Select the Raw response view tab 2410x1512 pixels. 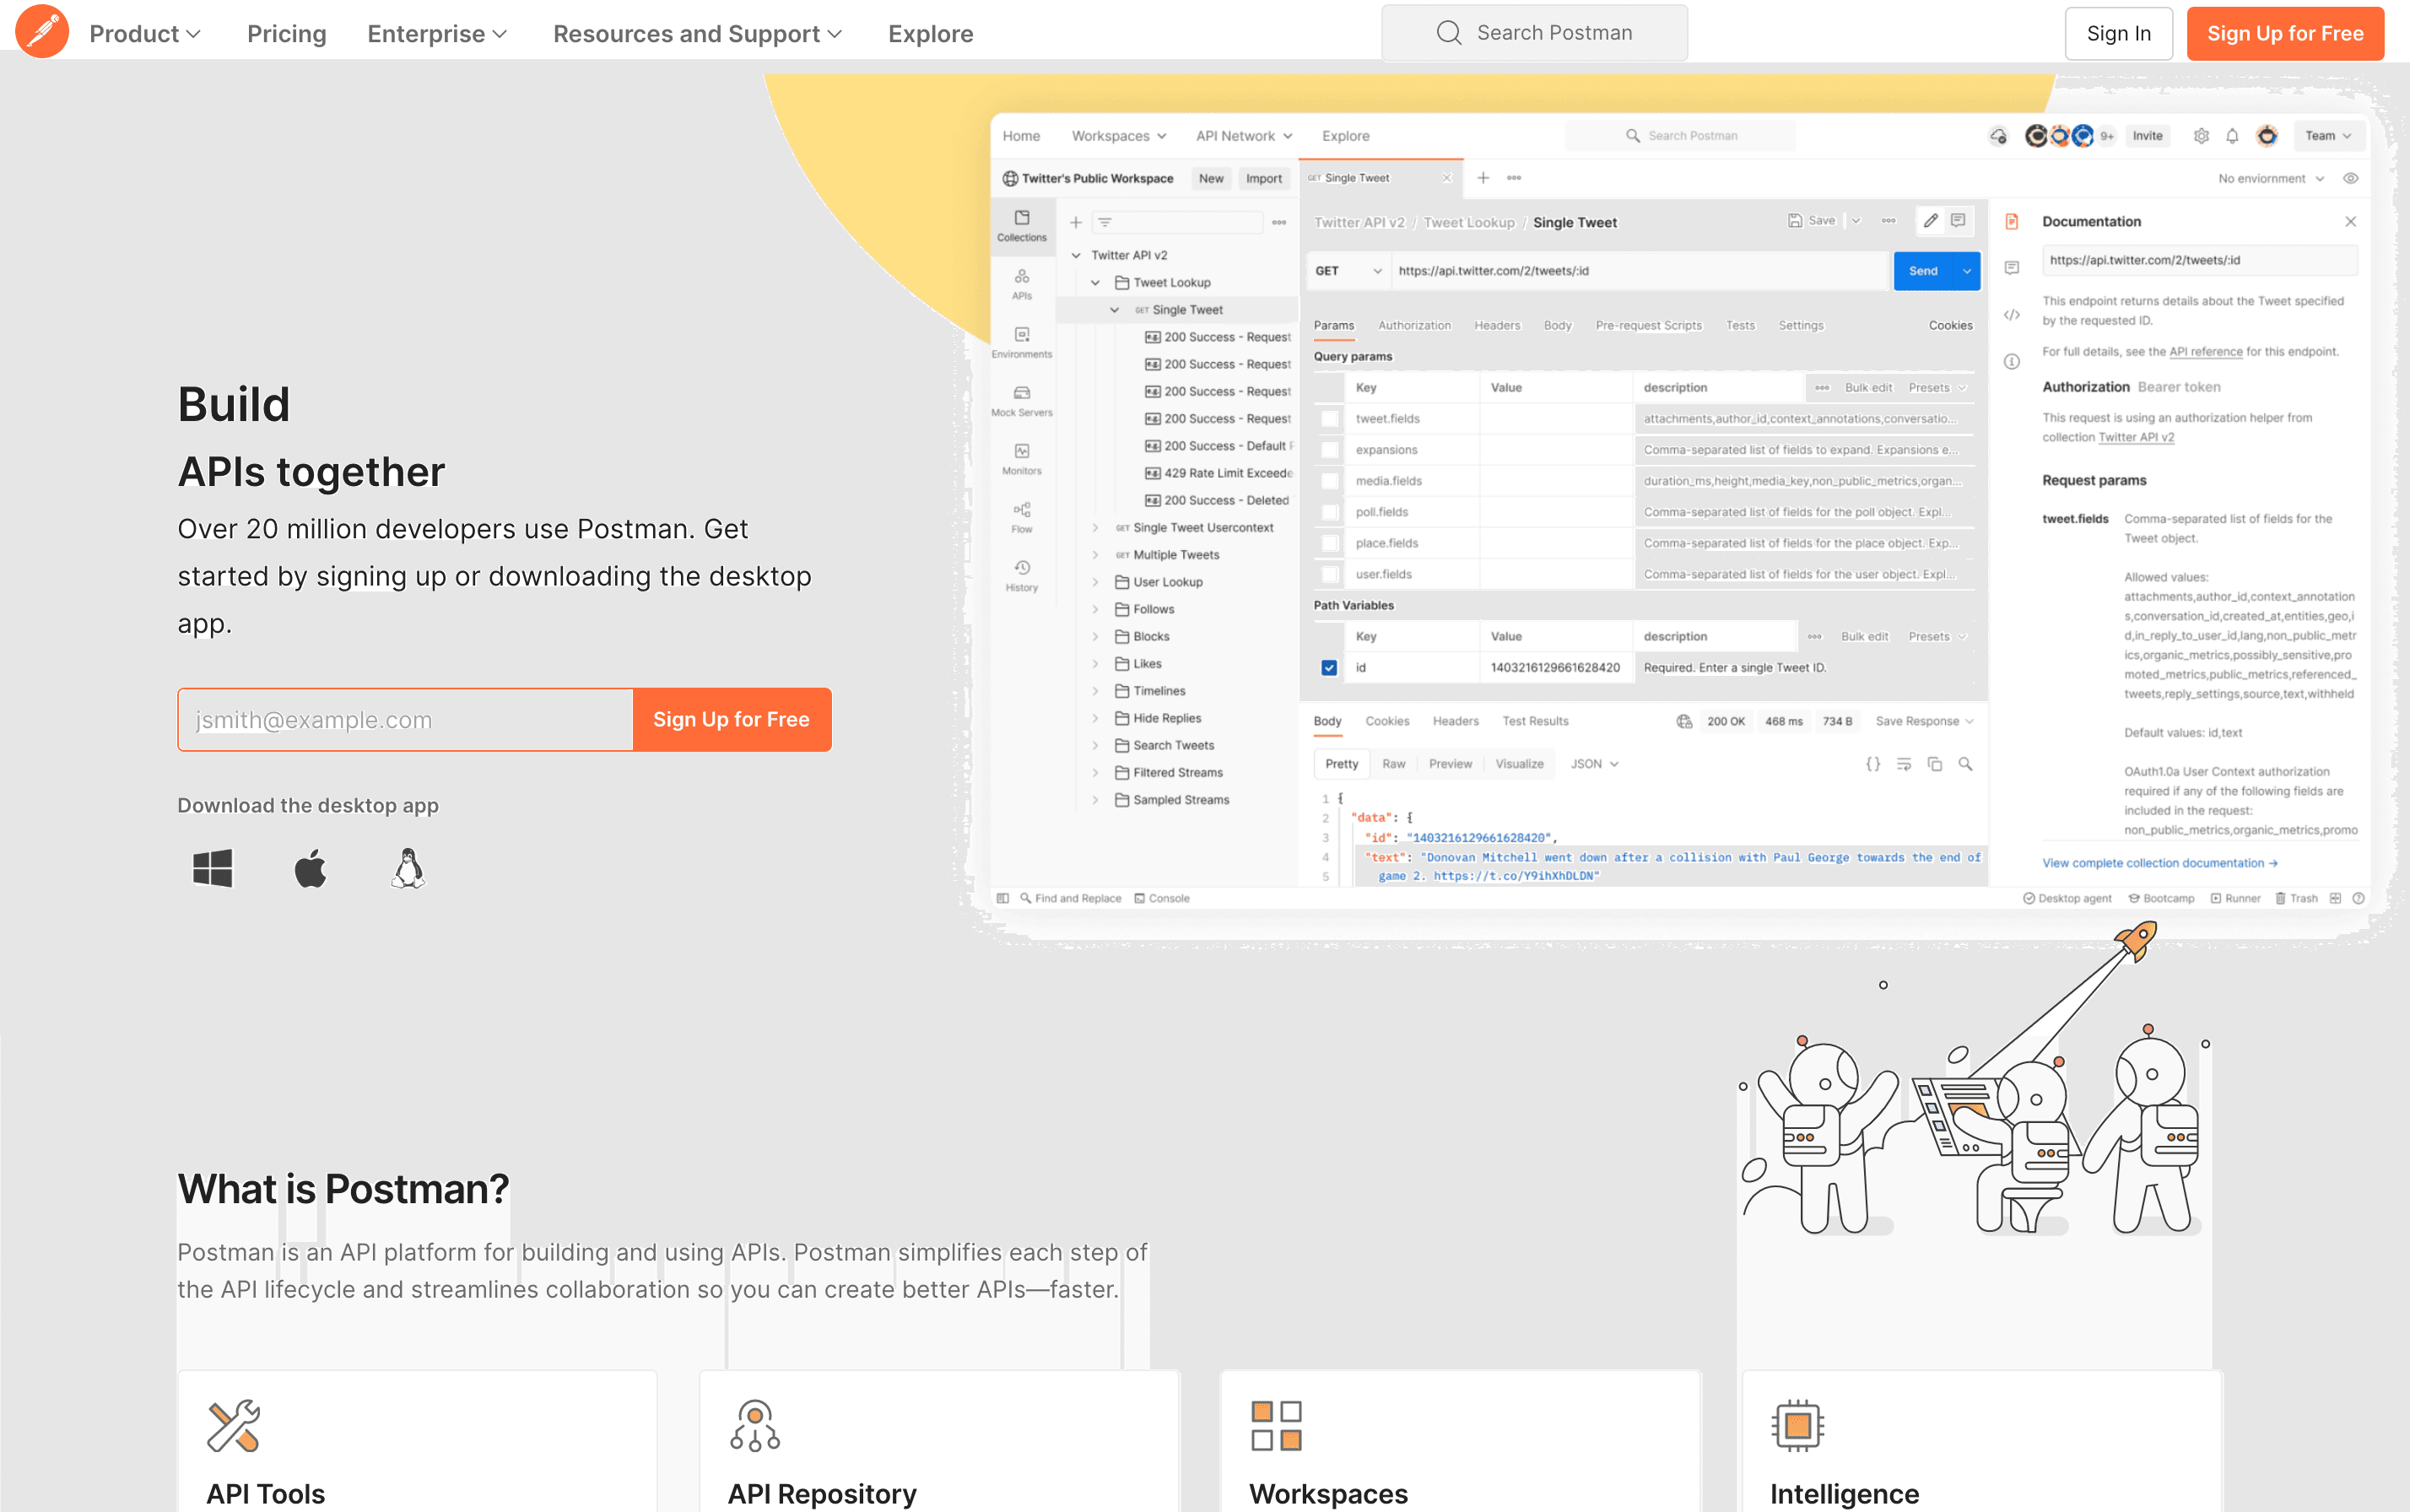tap(1393, 764)
